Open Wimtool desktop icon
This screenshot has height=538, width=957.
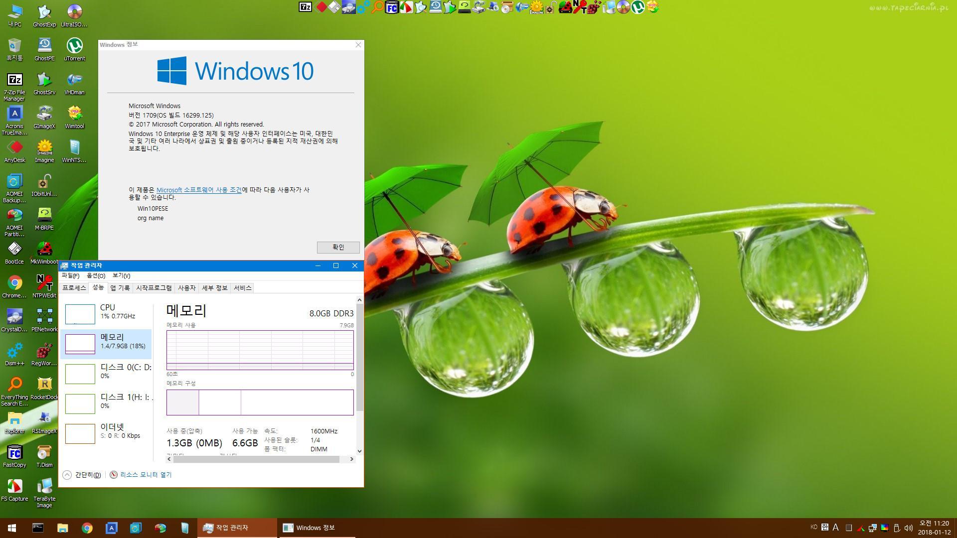74,117
